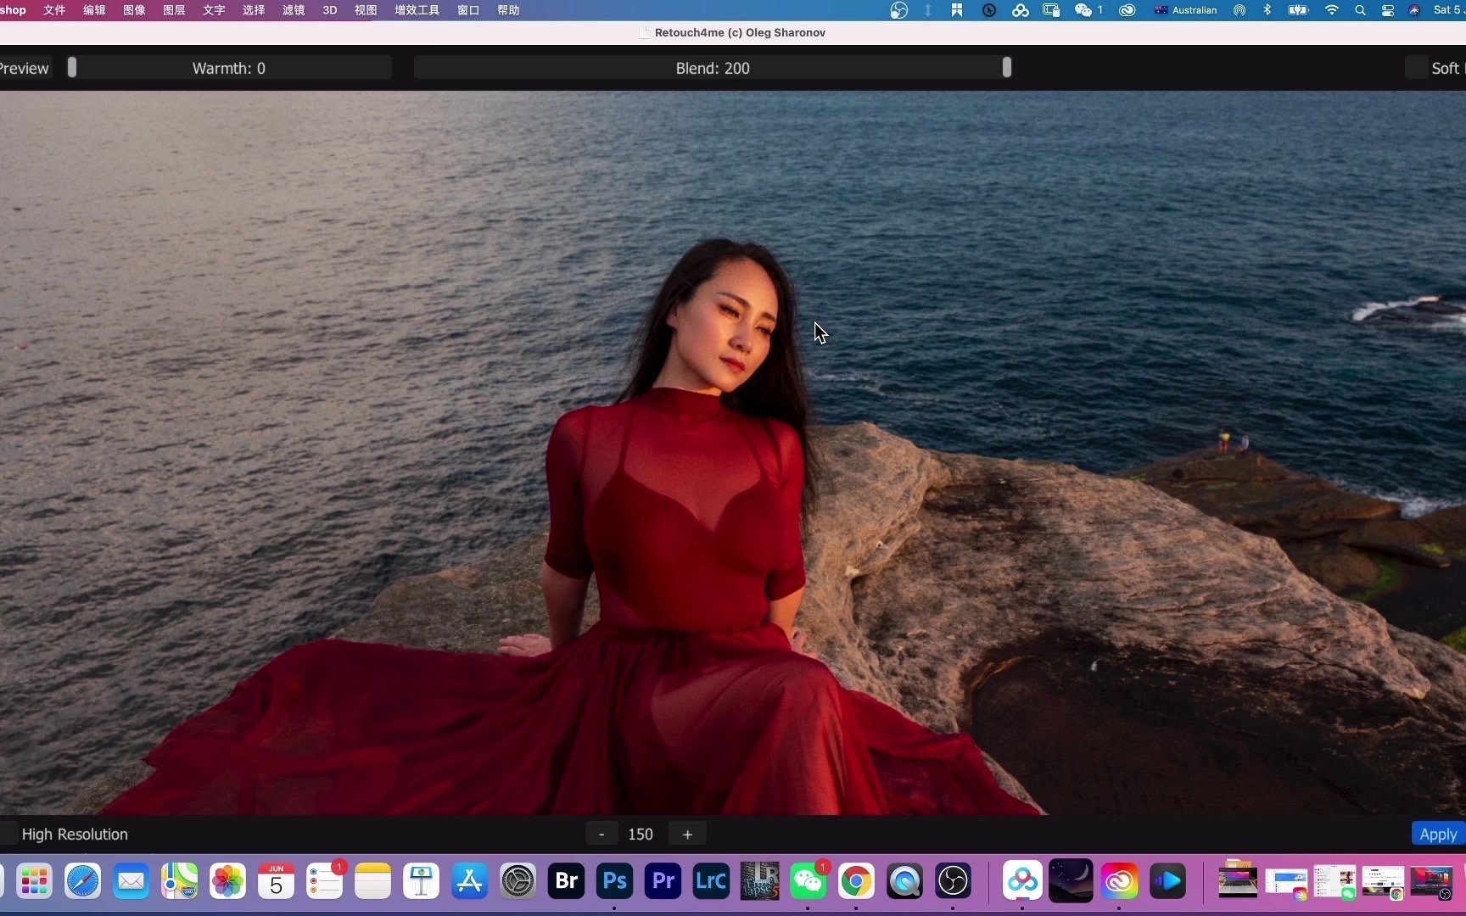Viewport: 1466px width, 916px height.
Task: Open the 滤镜 menu
Action: 293,10
